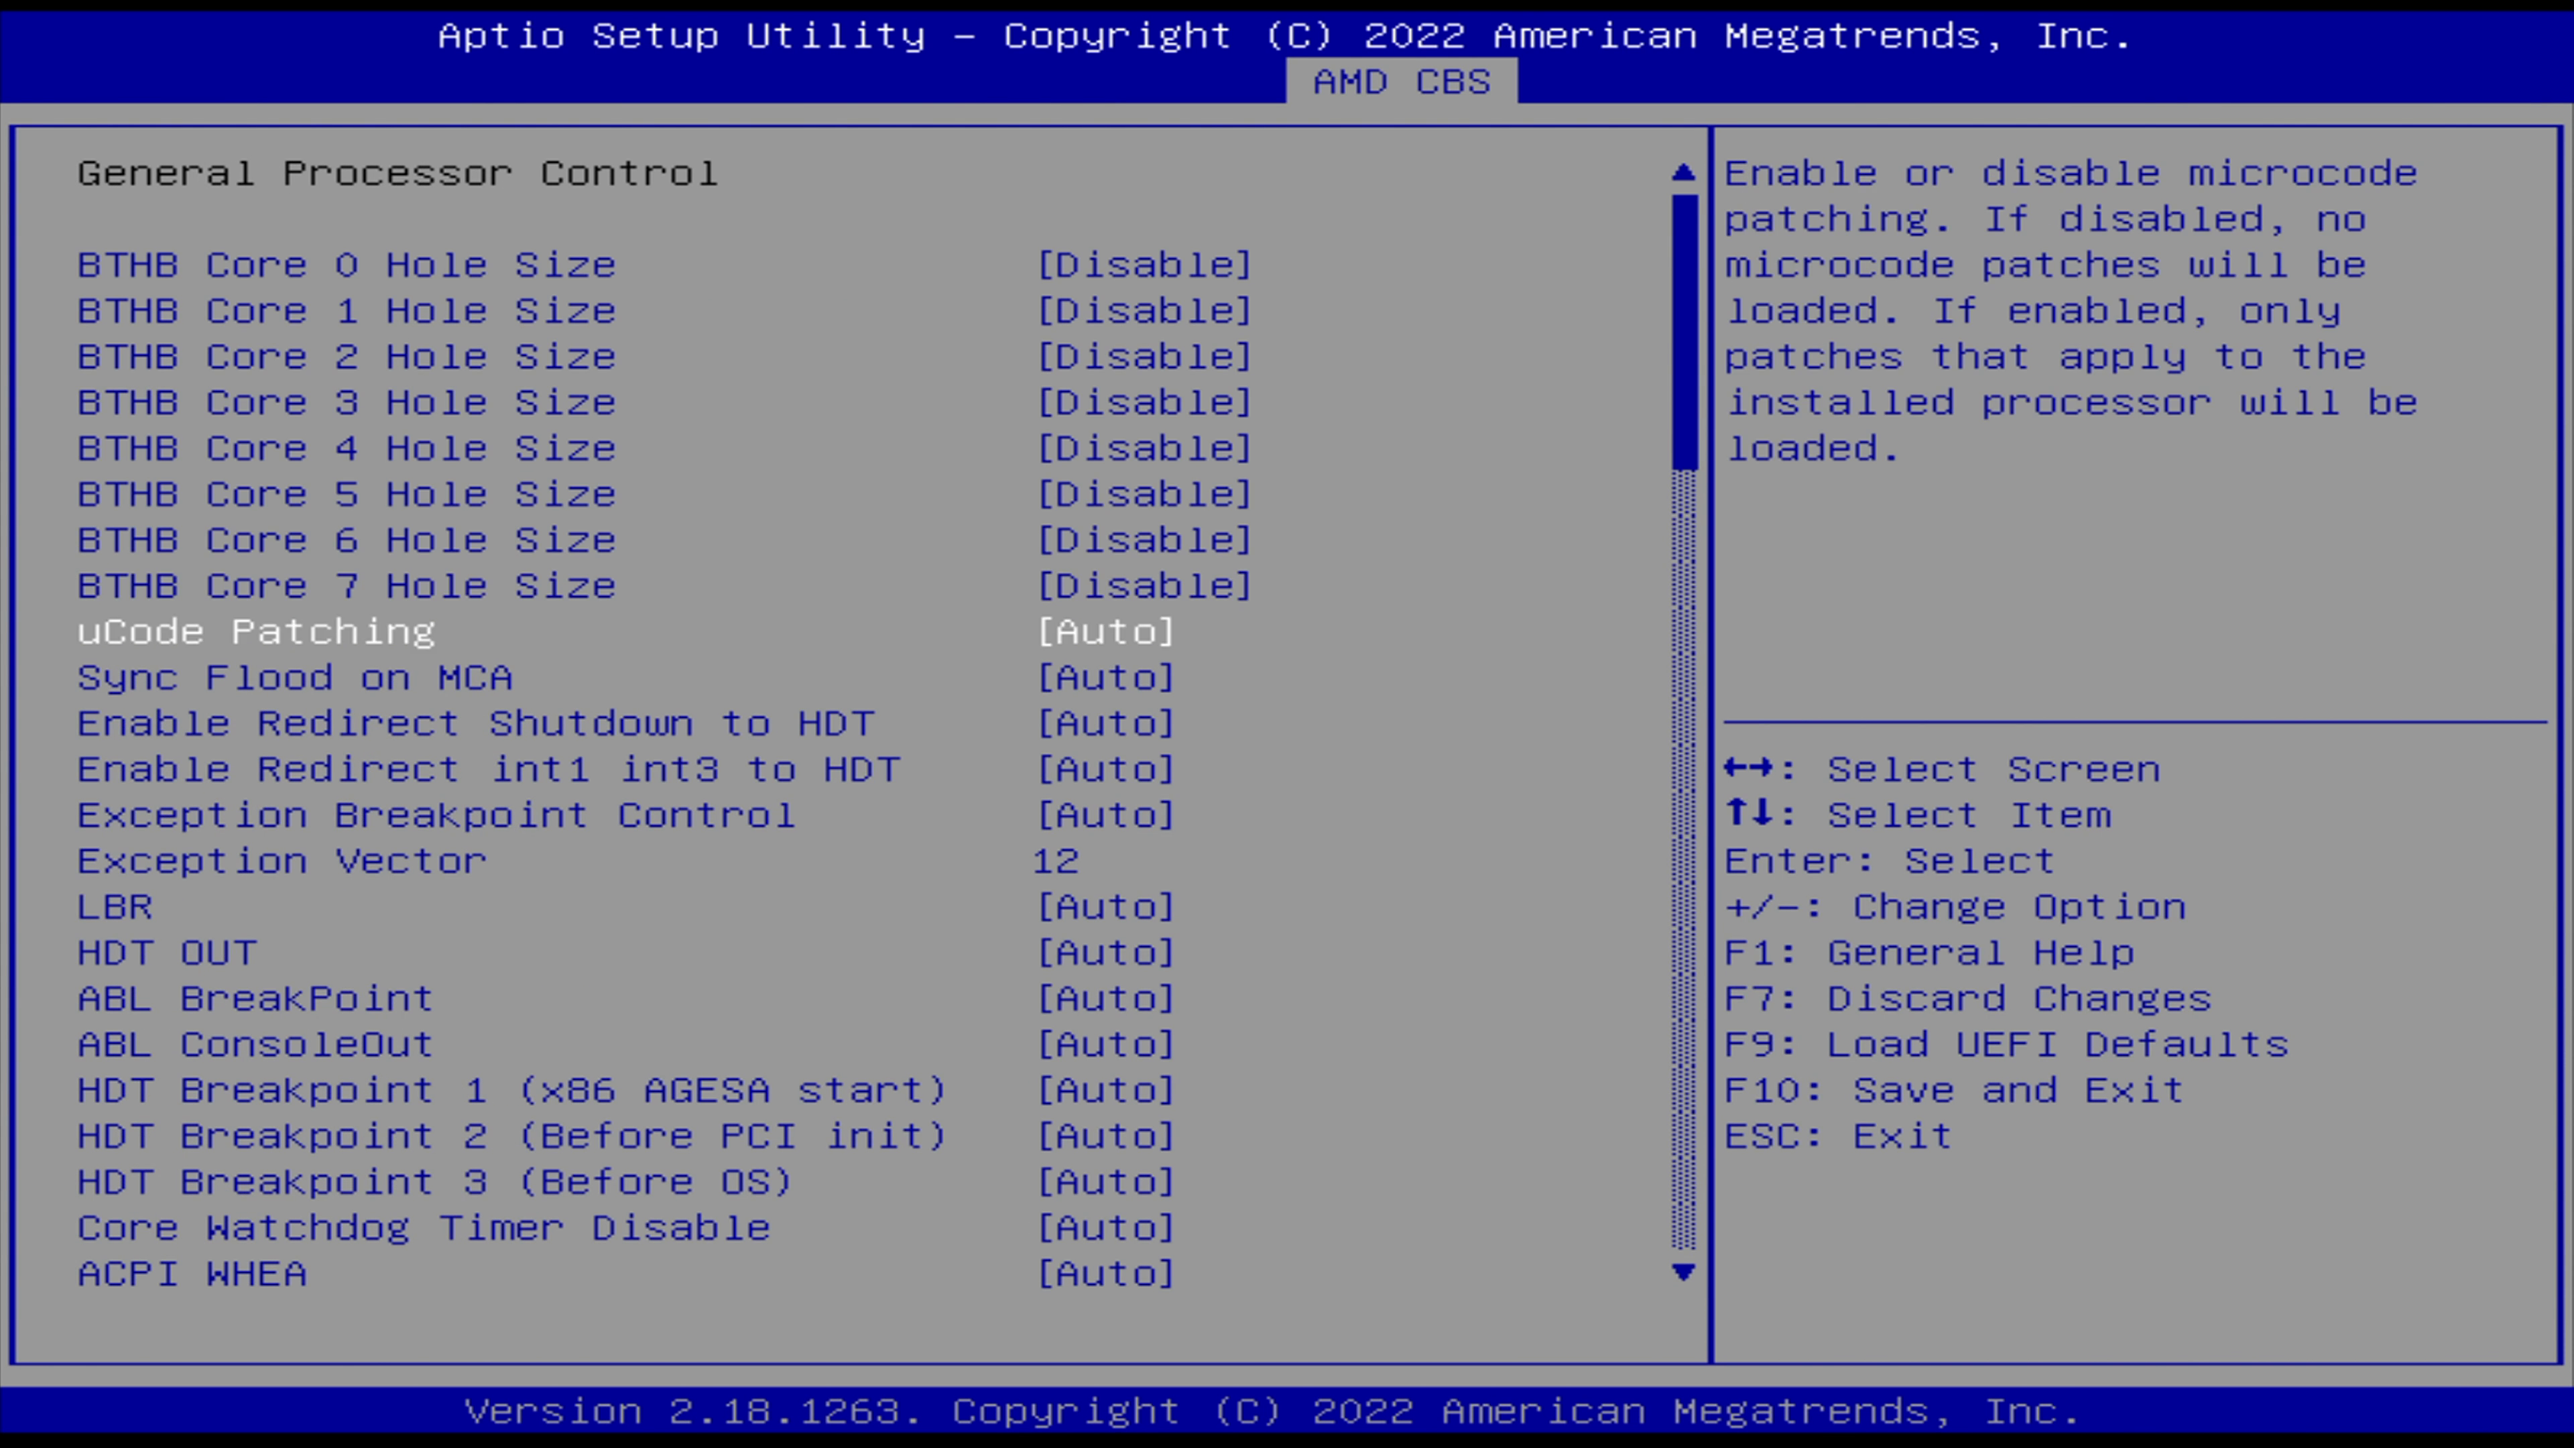Change Enable Redirect int1 int3 value
The width and height of the screenshot is (2574, 1448).
(x=1105, y=770)
